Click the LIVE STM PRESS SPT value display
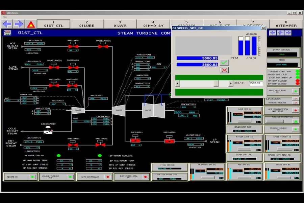 (170, 179)
